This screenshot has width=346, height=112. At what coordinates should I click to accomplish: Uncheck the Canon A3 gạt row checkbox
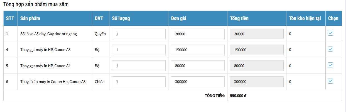pos(330,49)
